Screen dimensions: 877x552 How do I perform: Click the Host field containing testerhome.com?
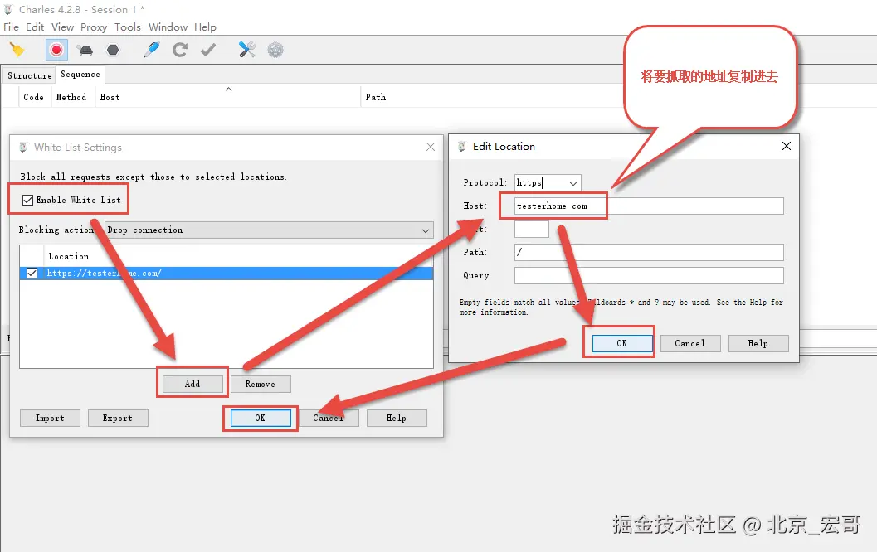649,206
